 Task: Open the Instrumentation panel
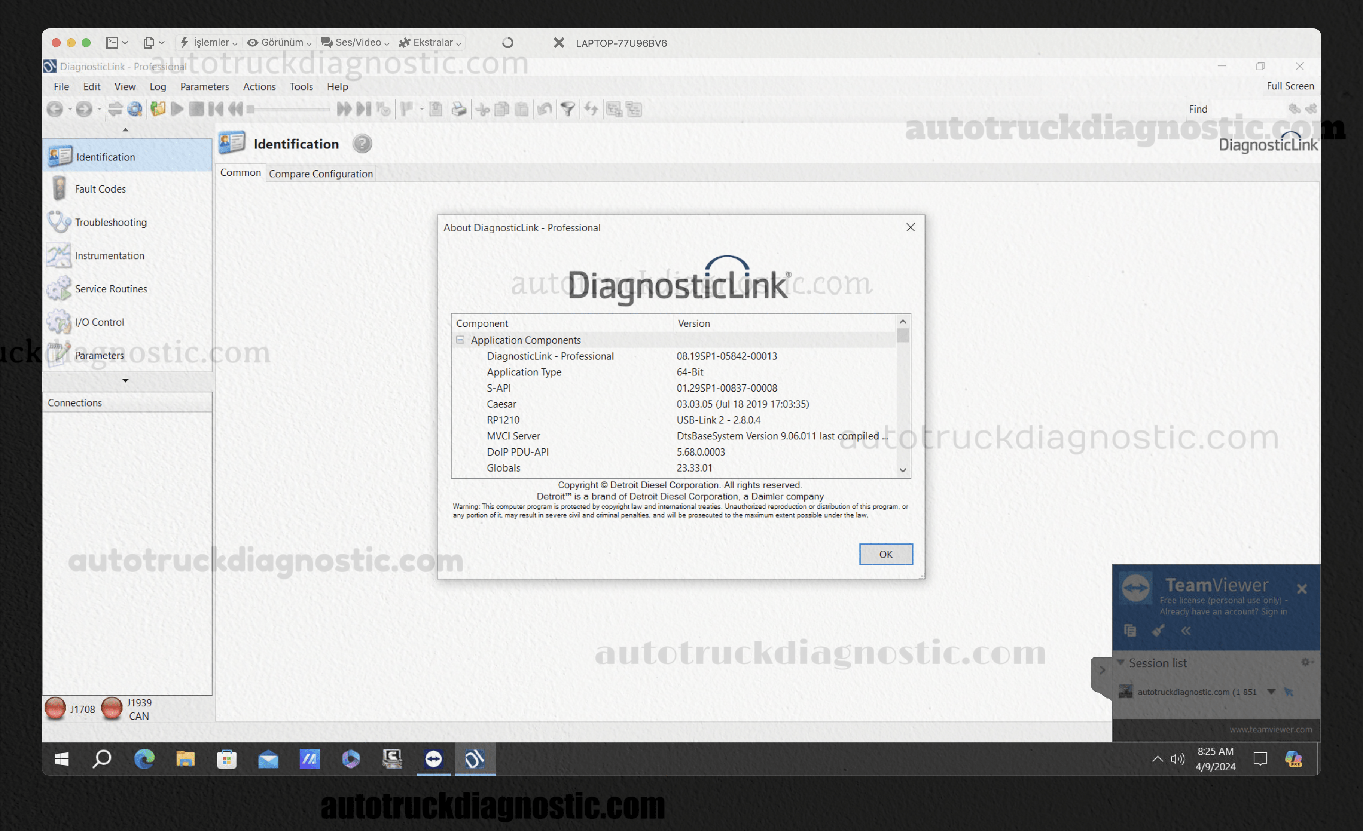point(110,255)
